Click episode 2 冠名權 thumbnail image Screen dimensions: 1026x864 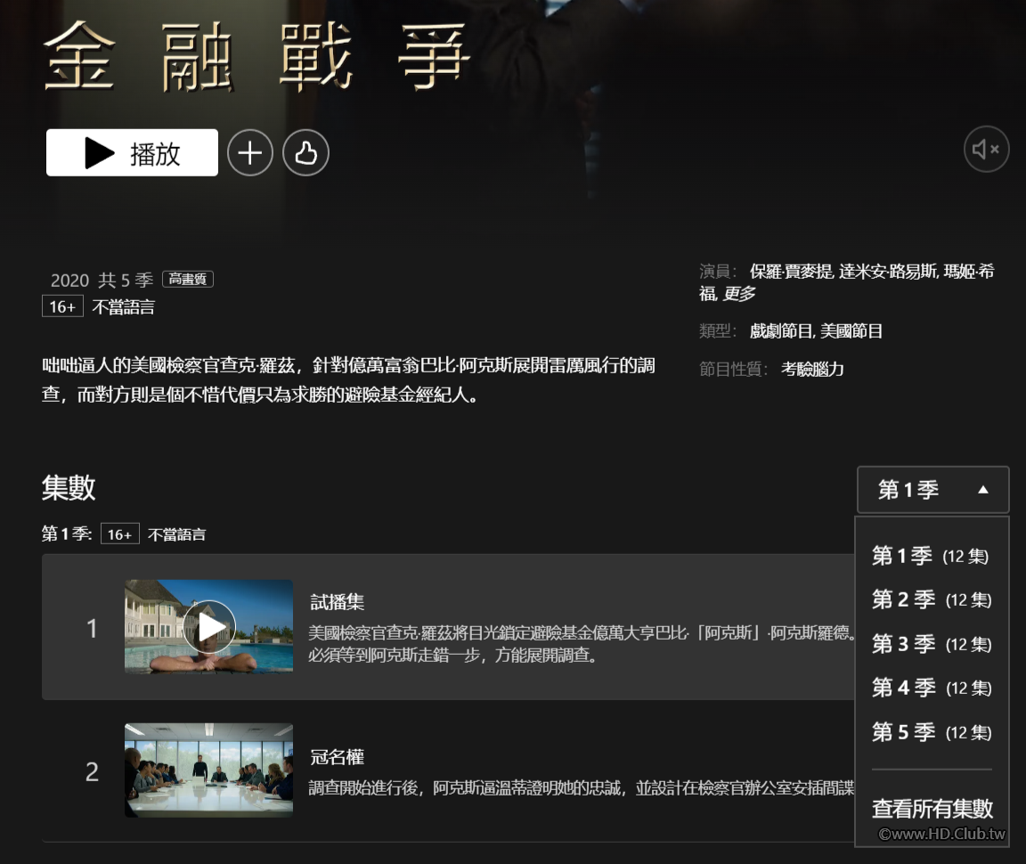208,771
